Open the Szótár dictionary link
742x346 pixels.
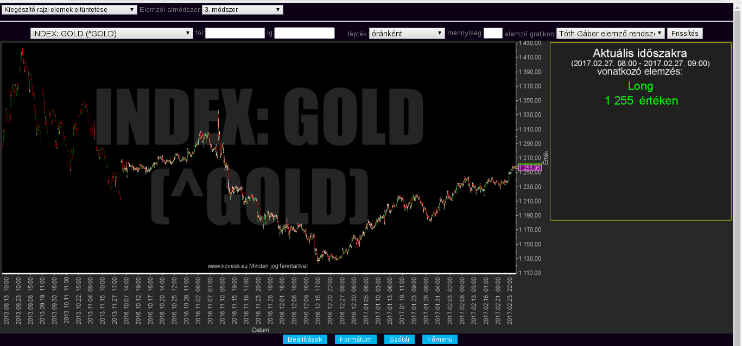click(399, 339)
